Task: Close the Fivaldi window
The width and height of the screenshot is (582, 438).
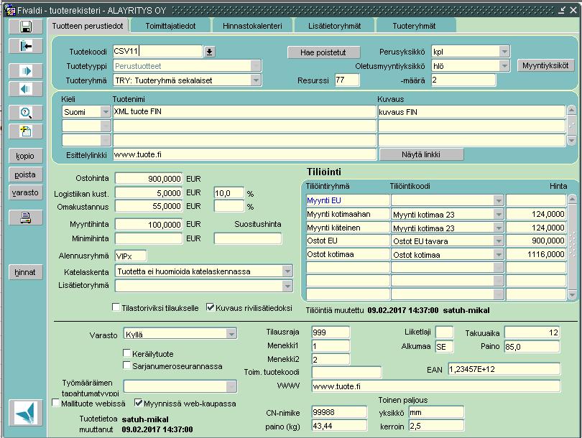Action: coord(573,10)
